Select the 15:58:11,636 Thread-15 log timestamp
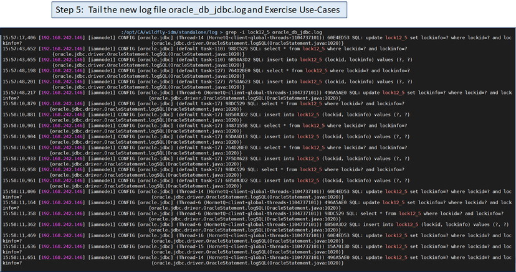 (x=18, y=245)
